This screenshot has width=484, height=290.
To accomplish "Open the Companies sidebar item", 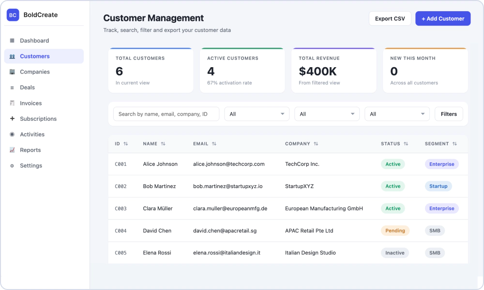I will point(44,72).
